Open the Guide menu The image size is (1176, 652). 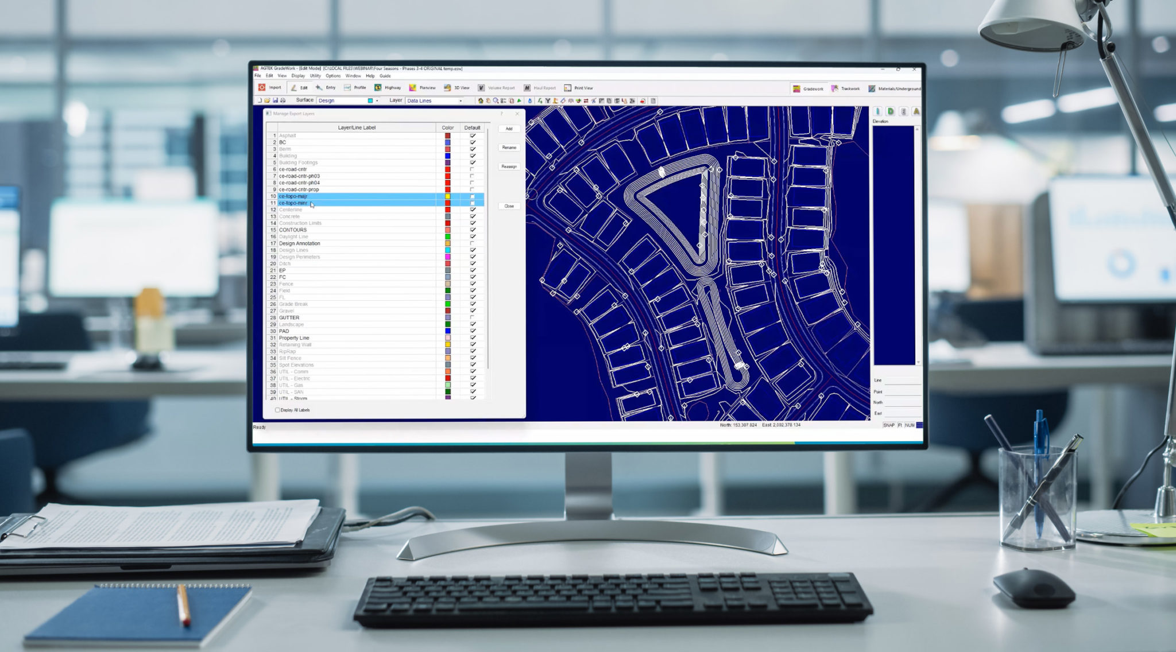(385, 76)
